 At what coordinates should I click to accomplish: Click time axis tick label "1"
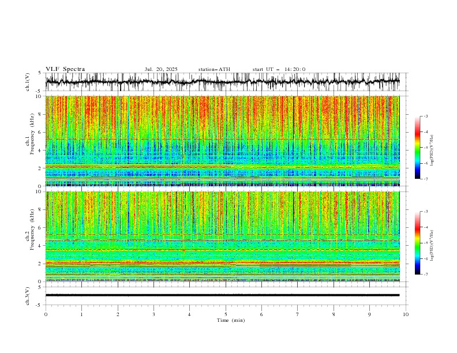point(81,314)
